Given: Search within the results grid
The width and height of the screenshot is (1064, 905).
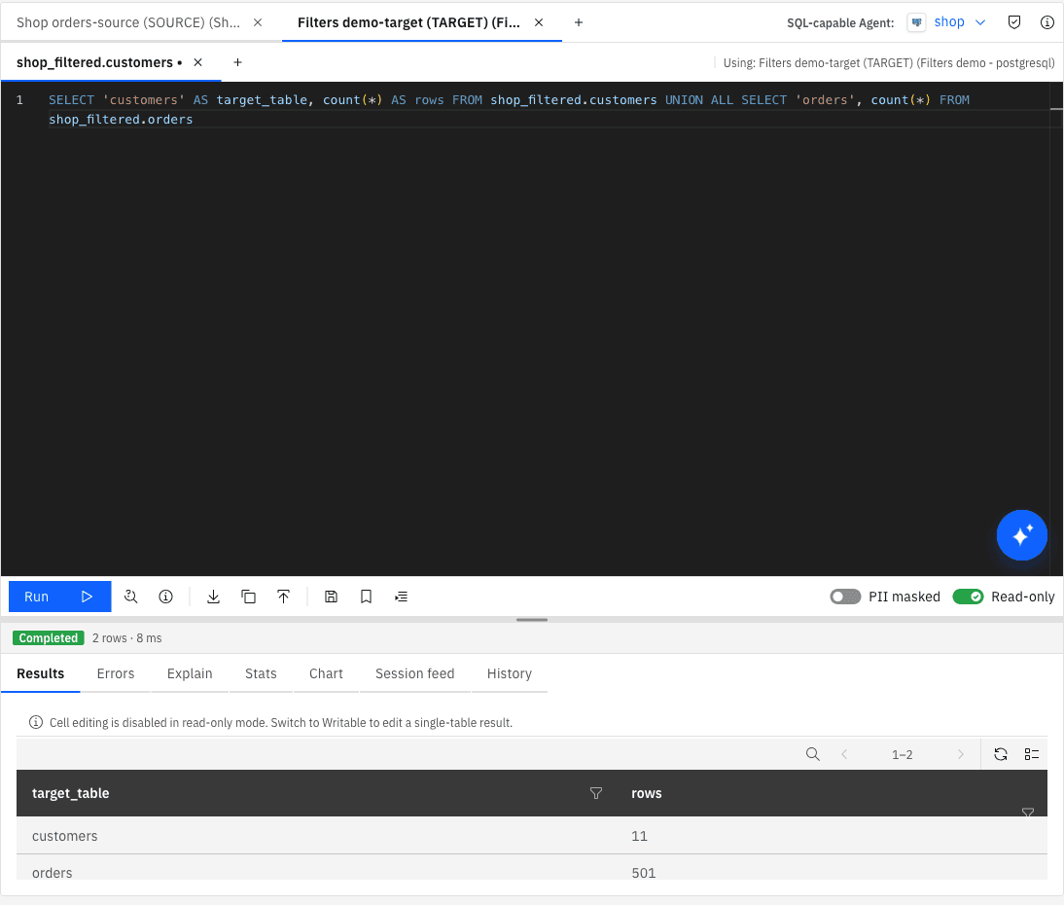Looking at the screenshot, I should pos(812,754).
